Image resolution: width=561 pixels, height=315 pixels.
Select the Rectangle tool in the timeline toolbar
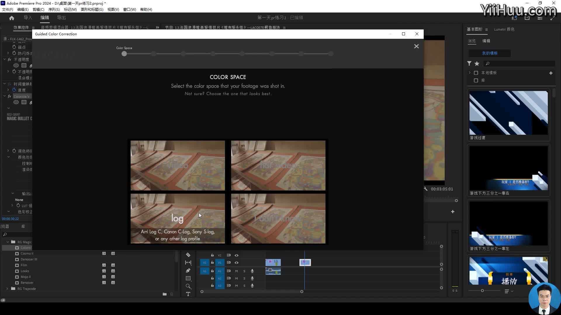(188, 278)
